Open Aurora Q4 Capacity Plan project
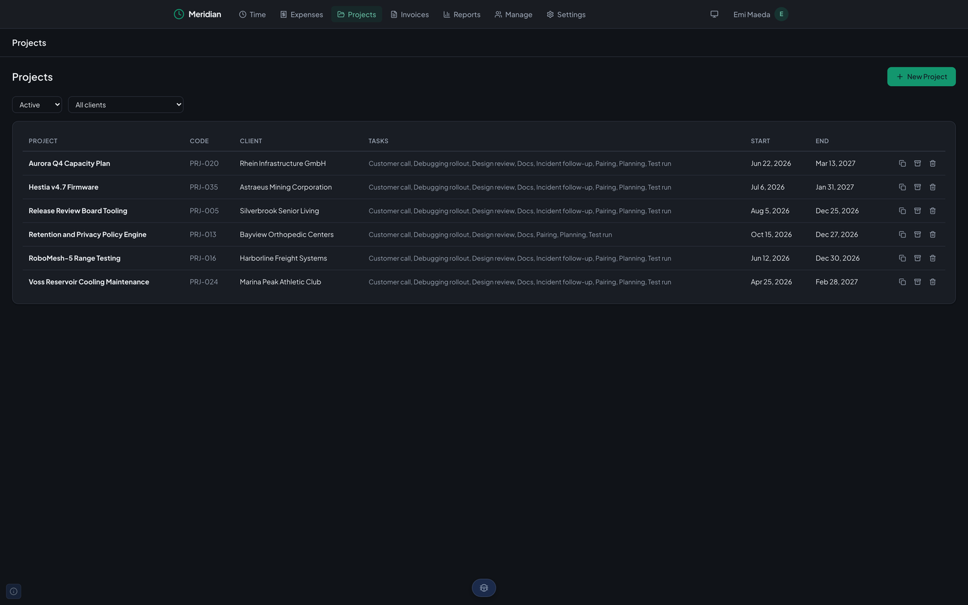This screenshot has width=968, height=605. [69, 163]
